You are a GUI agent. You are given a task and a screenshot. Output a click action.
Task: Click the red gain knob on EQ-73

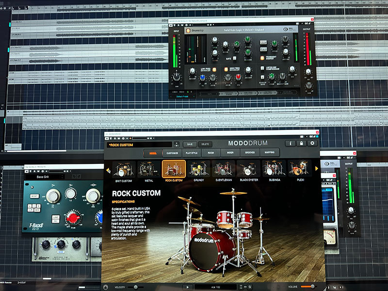(73, 218)
